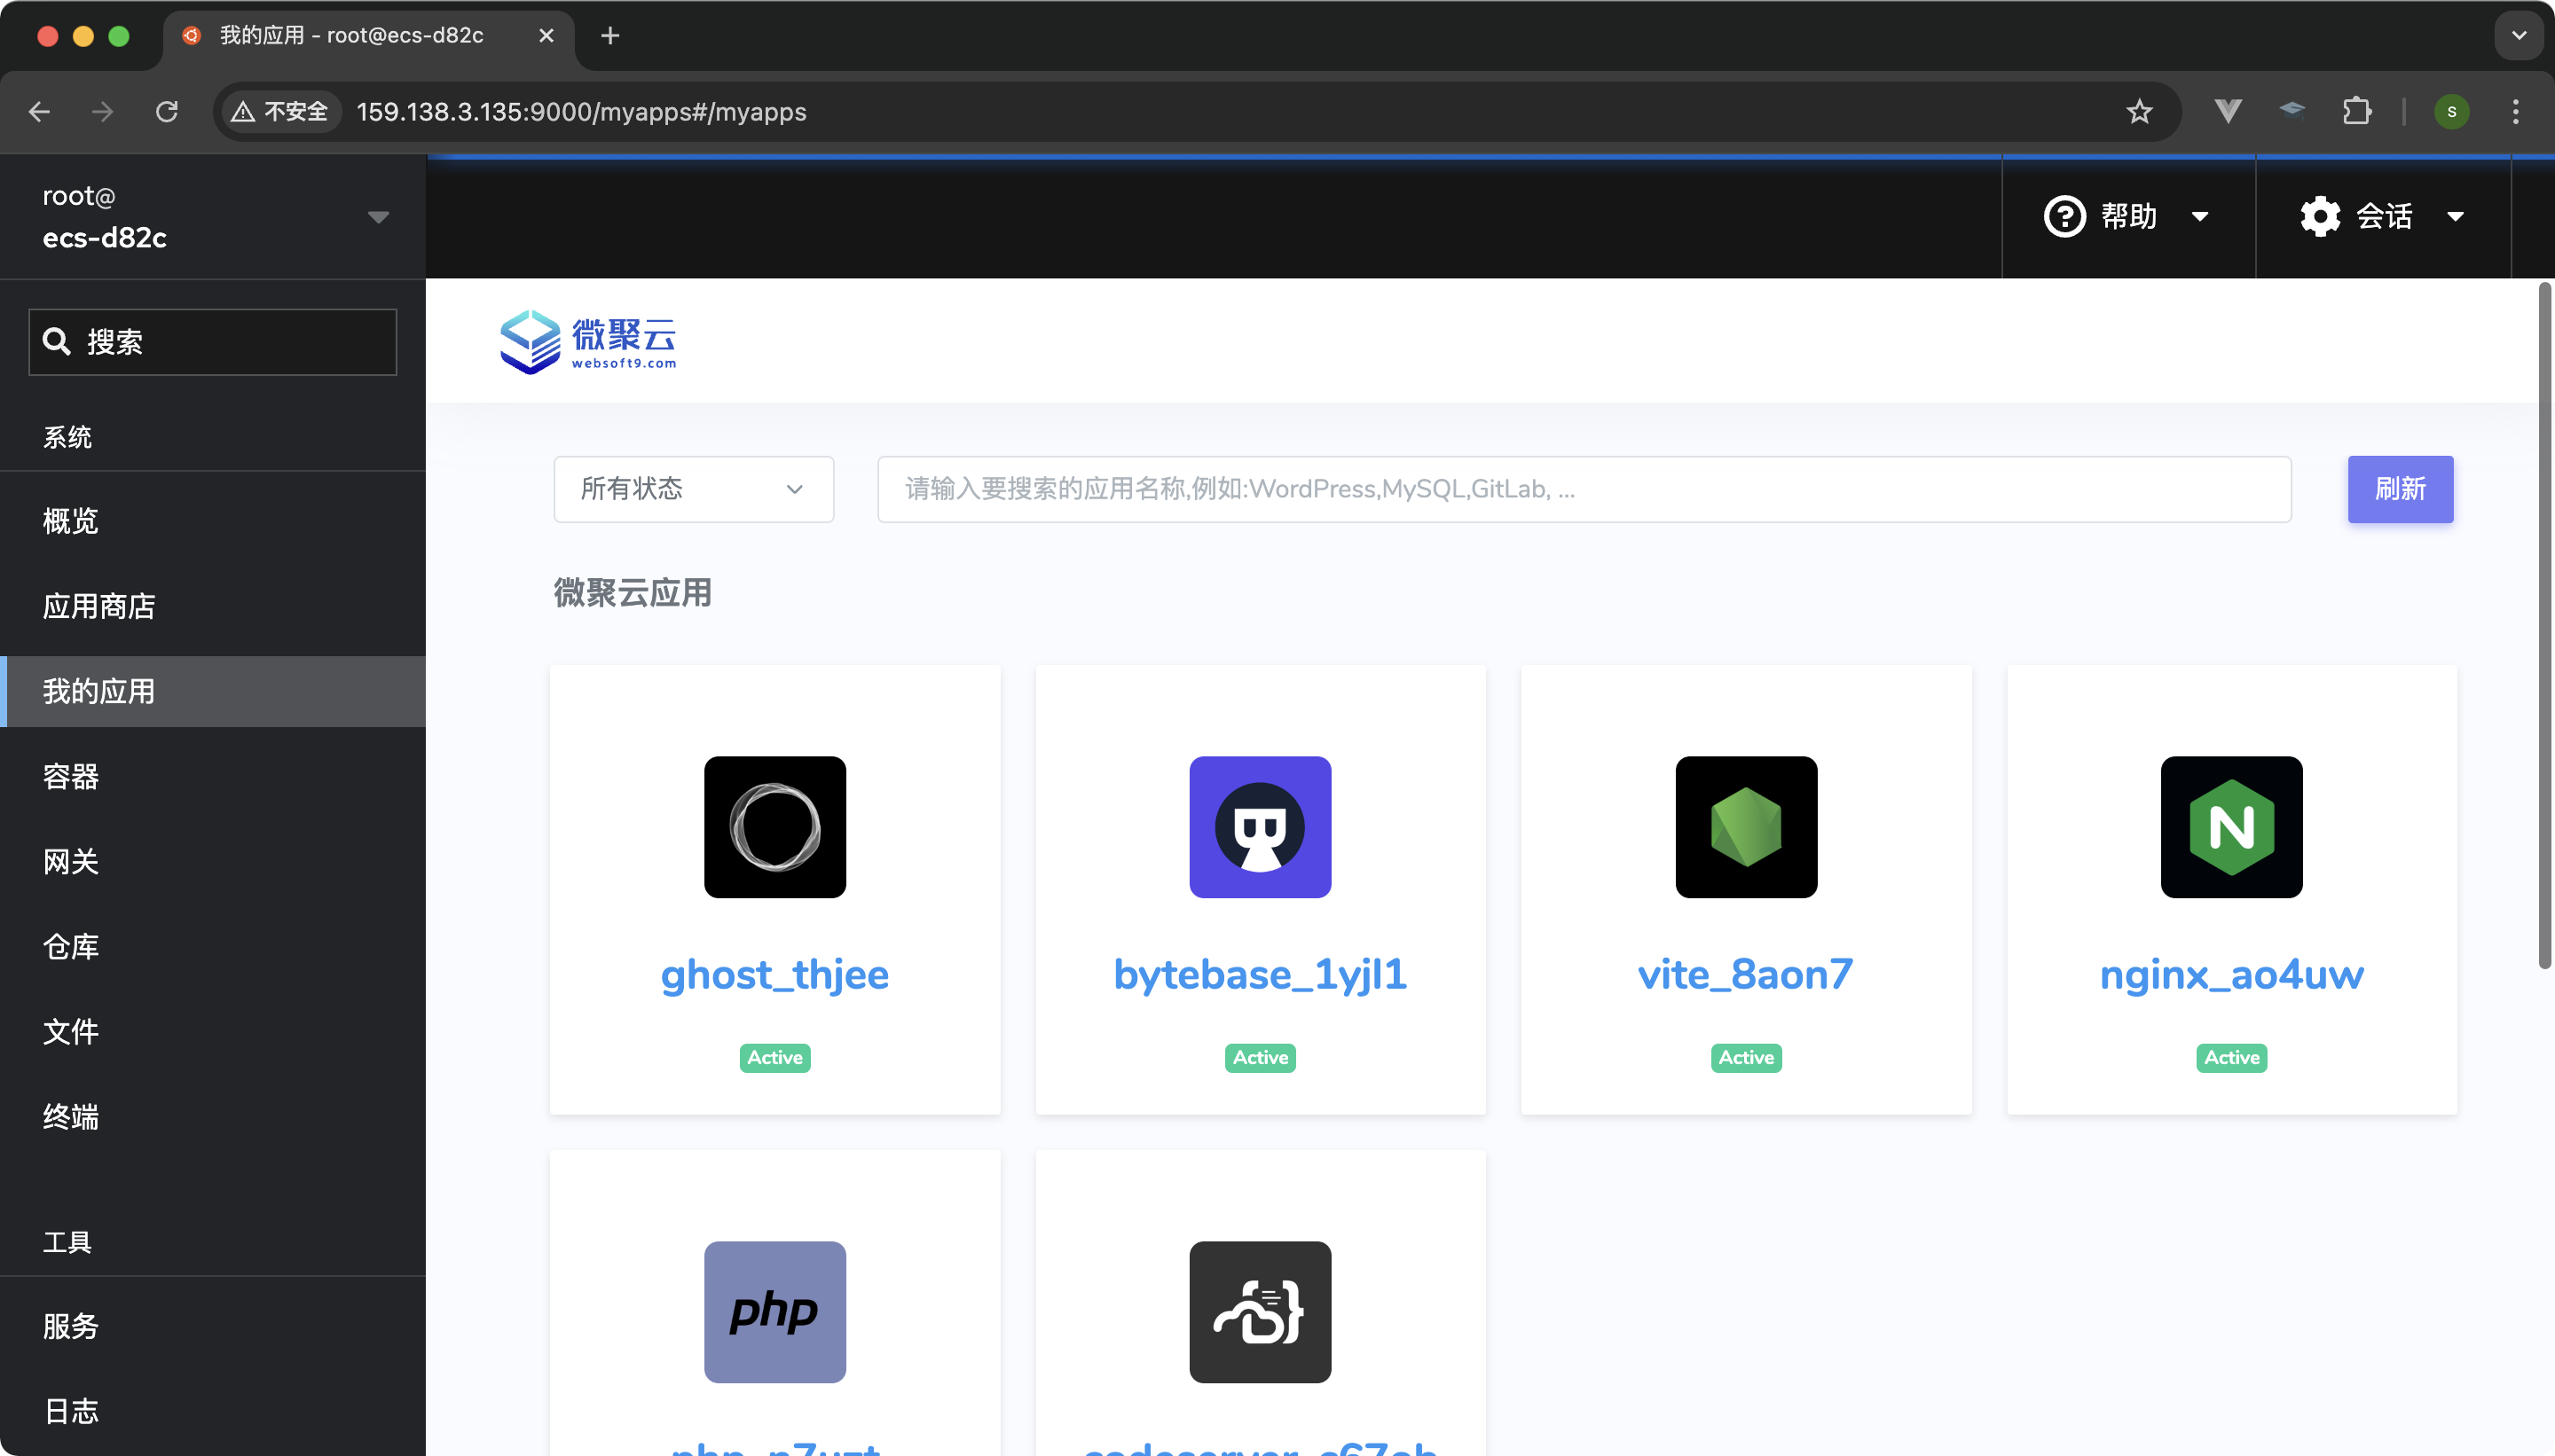Viewport: 2555px width, 1456px height.
Task: Open the code-server app icon
Action: point(1259,1311)
